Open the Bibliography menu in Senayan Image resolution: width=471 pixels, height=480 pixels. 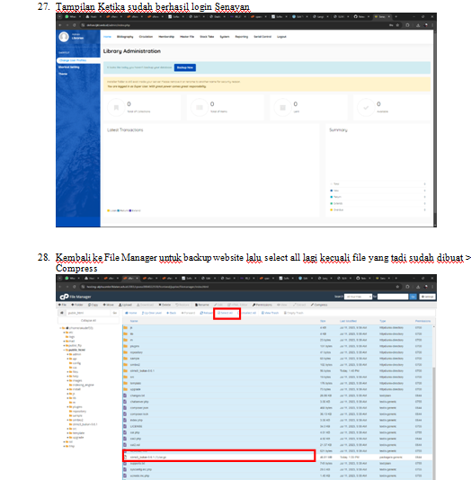(x=125, y=37)
